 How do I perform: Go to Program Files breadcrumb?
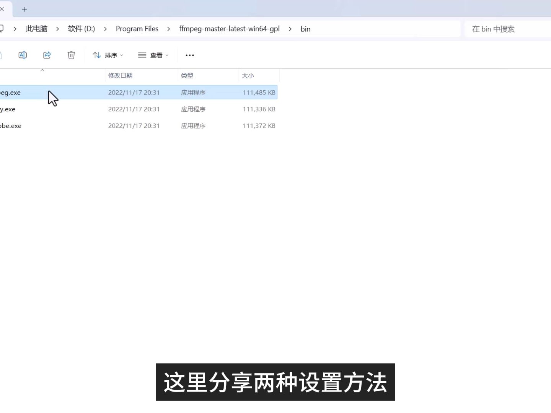pos(137,29)
